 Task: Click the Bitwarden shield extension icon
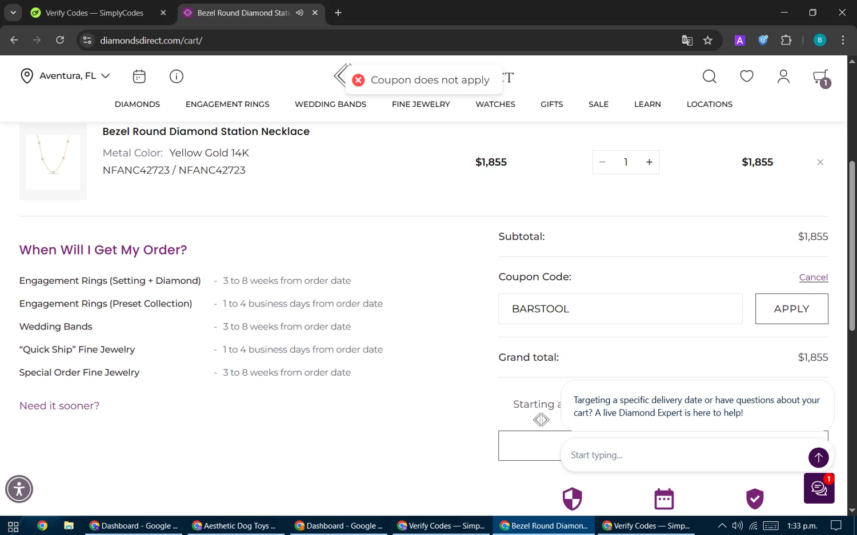[763, 40]
